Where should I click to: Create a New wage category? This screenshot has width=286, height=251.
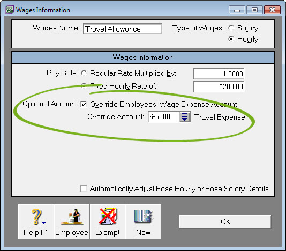143,222
